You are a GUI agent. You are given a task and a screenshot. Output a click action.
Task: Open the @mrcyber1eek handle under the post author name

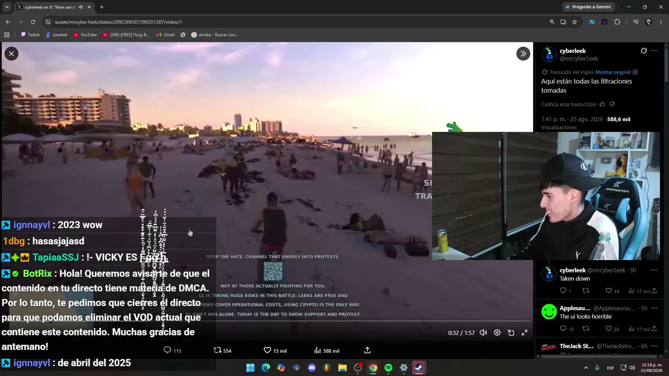click(579, 58)
